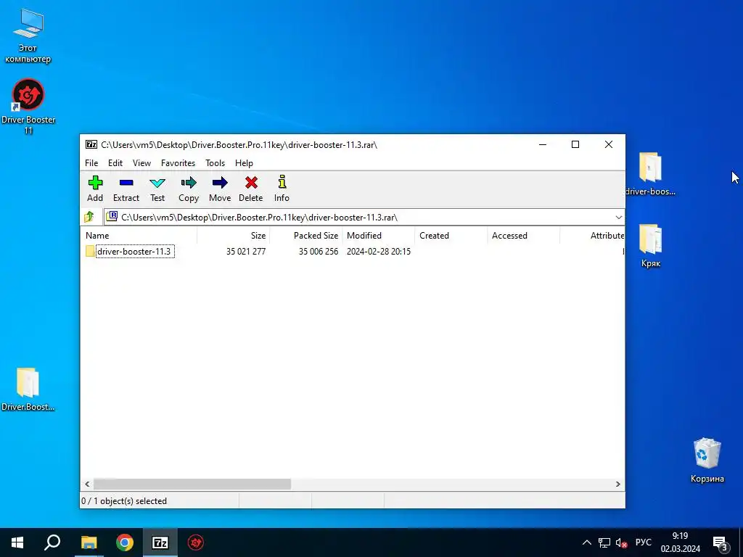
Task: Click the 7-Zip taskbar button
Action: click(160, 542)
